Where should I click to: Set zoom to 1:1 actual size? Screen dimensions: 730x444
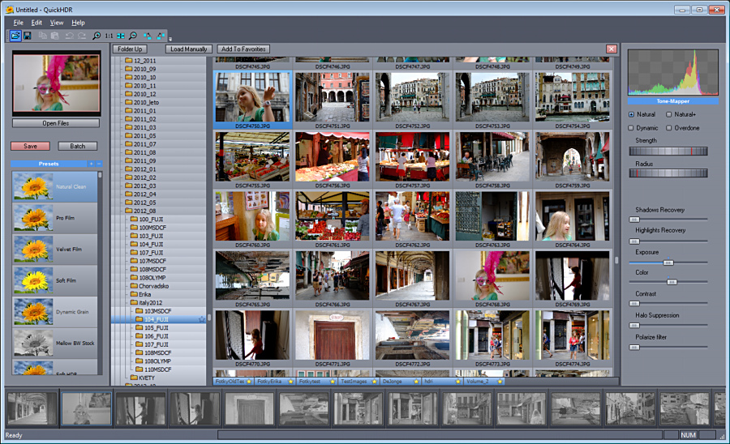(109, 36)
